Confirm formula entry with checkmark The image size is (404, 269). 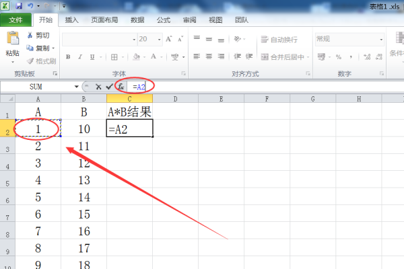[109, 87]
